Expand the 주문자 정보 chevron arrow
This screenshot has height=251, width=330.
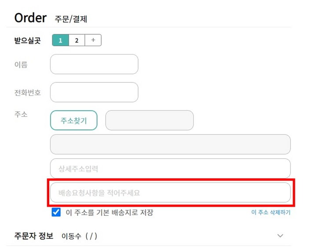tap(280, 236)
